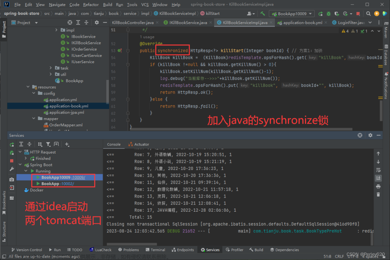Image resolution: width=390 pixels, height=260 pixels.
Task: Open Group By options in Services
Action: pos(40,144)
